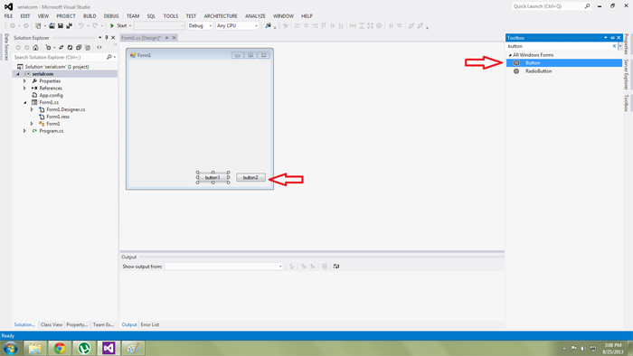This screenshot has width=633, height=356.
Task: Expand the Program.cs node
Action: (x=24, y=131)
